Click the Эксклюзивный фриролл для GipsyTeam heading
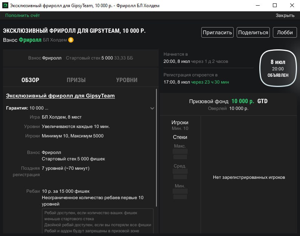Image resolution: width=300 pixels, height=236 pixels. [x=60, y=96]
